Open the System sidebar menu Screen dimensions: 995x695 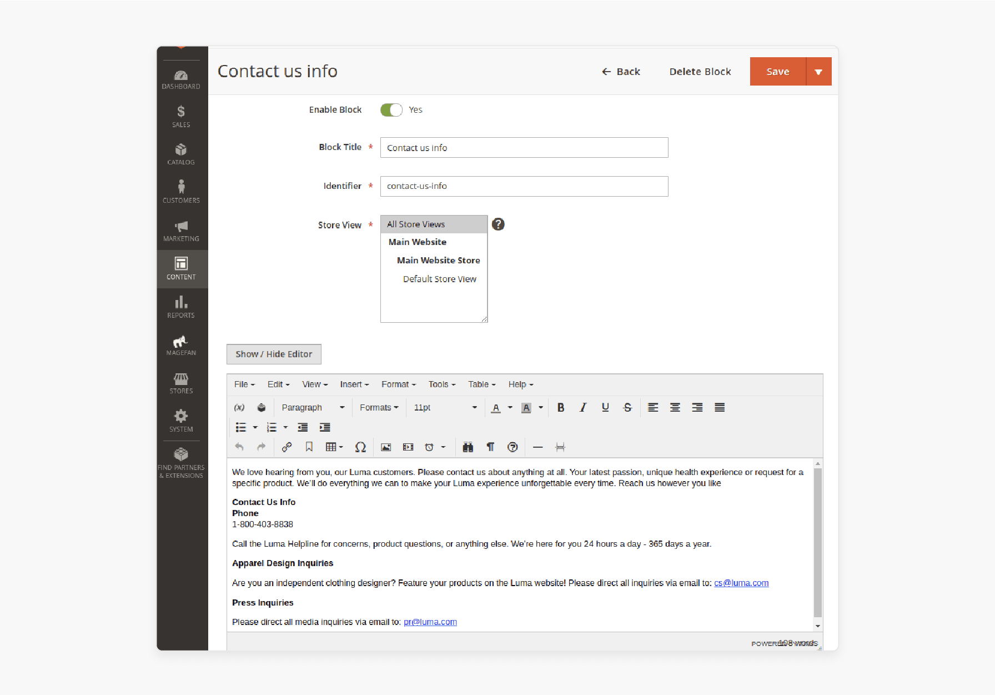pyautogui.click(x=182, y=421)
